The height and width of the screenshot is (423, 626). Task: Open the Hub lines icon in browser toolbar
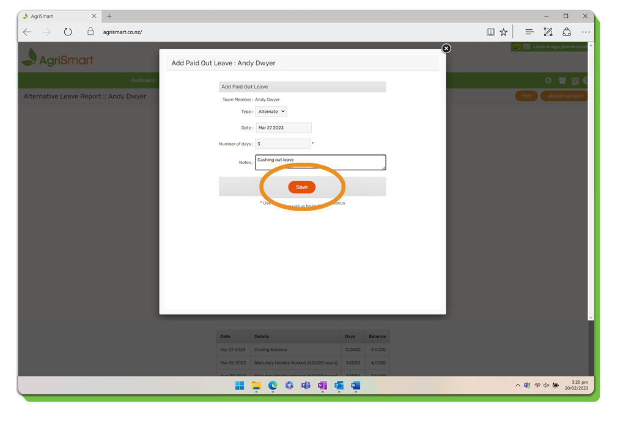[x=529, y=32]
